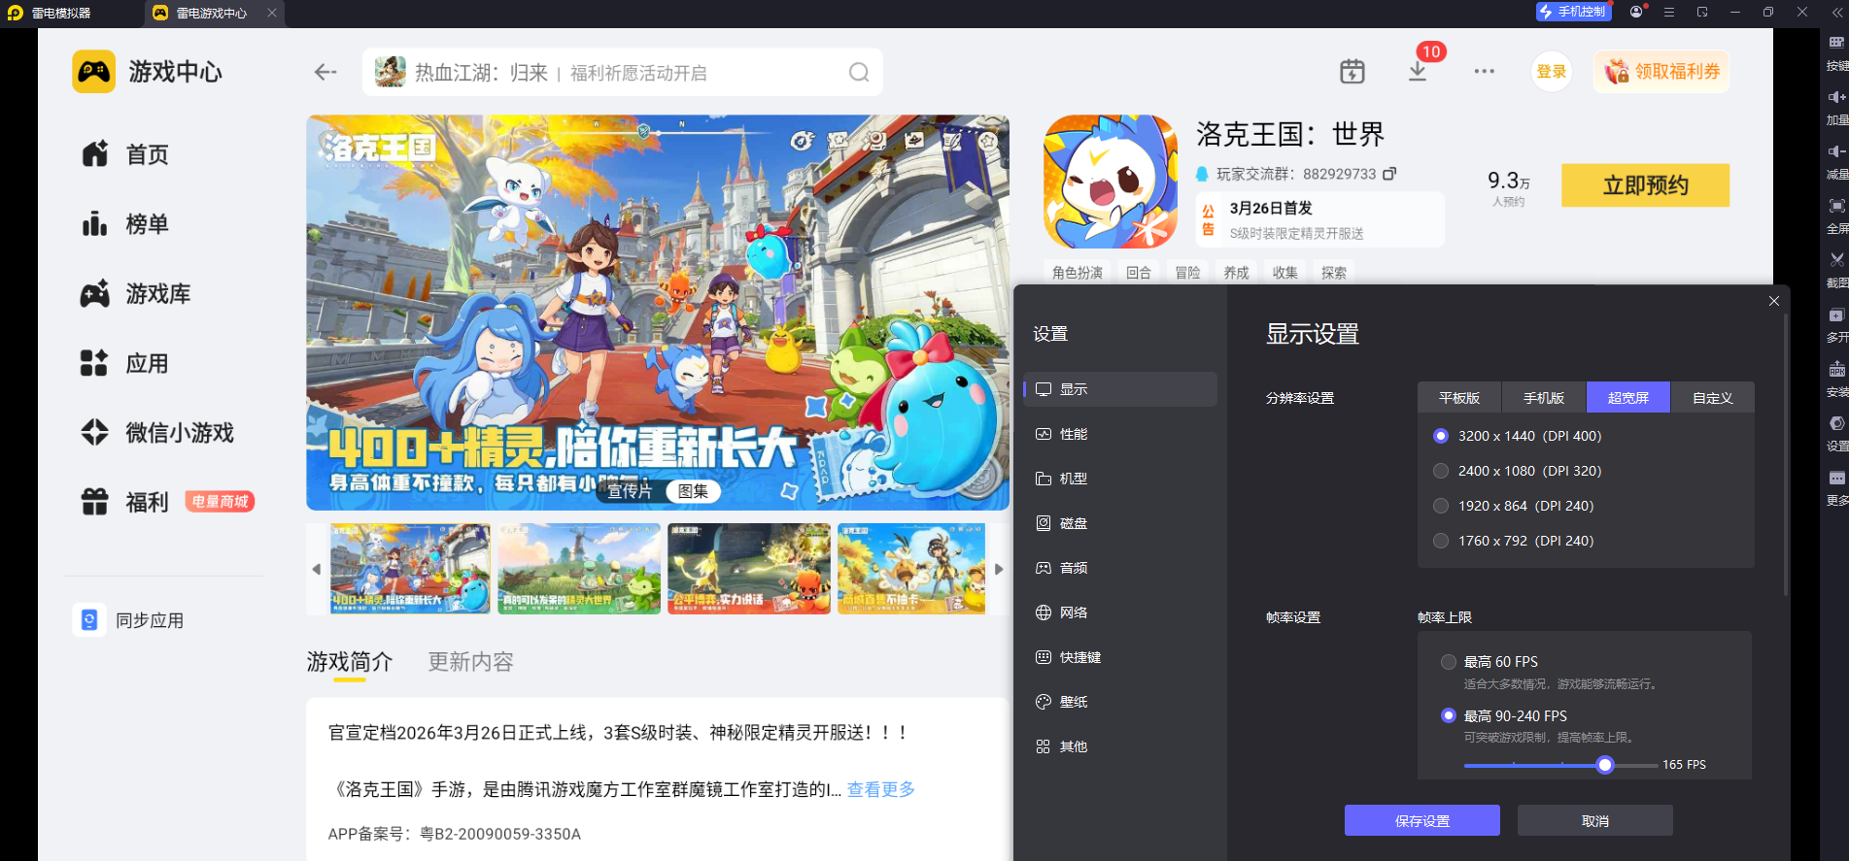Close the settings dialog with X
Image resolution: width=1849 pixels, height=861 pixels.
[1774, 301]
